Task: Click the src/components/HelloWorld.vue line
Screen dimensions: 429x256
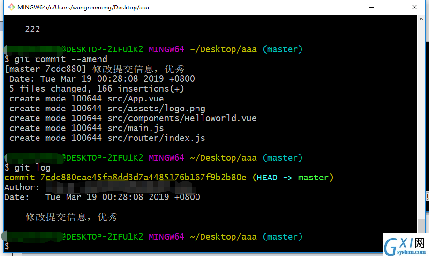Action: click(x=133, y=118)
